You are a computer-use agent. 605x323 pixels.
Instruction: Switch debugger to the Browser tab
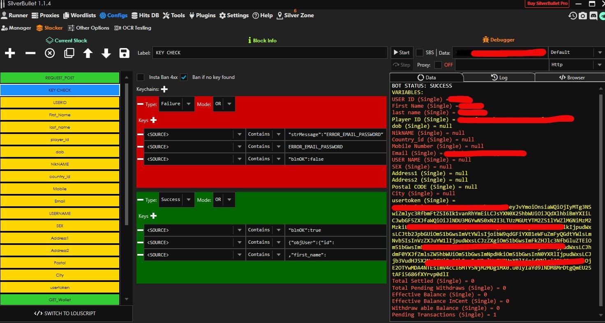tap(572, 77)
